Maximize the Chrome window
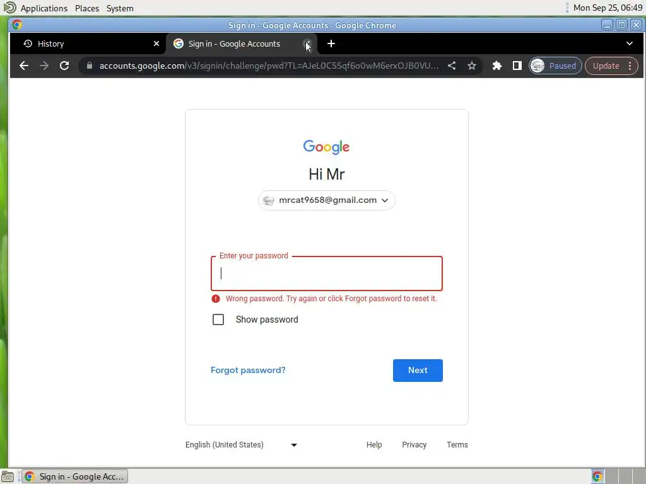The width and height of the screenshot is (646, 484). click(x=621, y=25)
